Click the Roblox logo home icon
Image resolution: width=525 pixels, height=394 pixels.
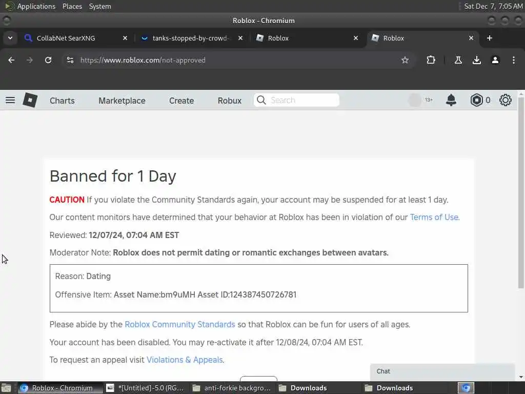point(30,100)
